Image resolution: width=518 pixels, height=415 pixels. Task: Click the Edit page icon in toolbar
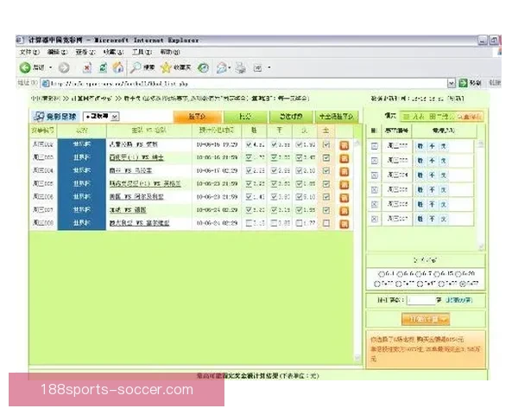click(257, 67)
